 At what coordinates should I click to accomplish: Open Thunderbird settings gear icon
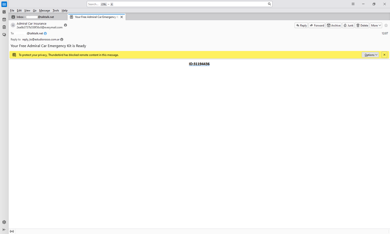click(4, 222)
